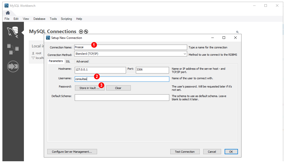Open the File menu

7,19
